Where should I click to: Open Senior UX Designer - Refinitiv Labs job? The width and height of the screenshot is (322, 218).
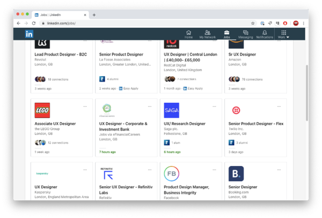pos(126,190)
